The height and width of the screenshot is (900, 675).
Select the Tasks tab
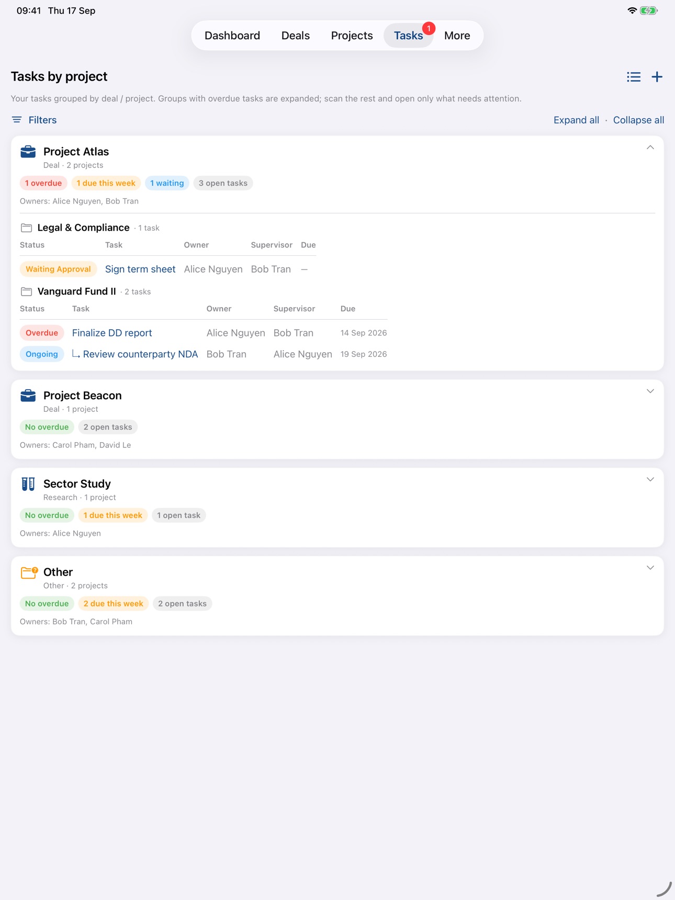pos(409,36)
